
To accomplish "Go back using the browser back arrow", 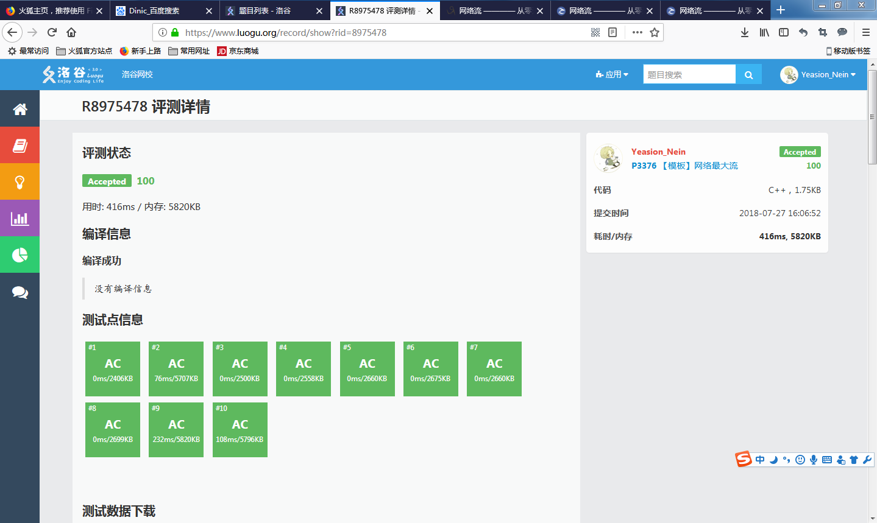I will pyautogui.click(x=12, y=32).
